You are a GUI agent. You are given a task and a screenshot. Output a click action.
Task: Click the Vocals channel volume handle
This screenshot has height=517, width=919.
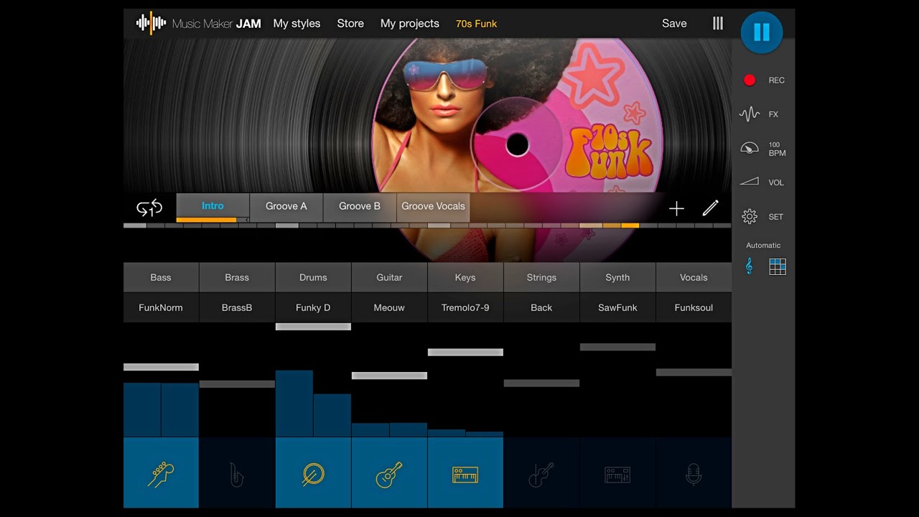click(694, 372)
